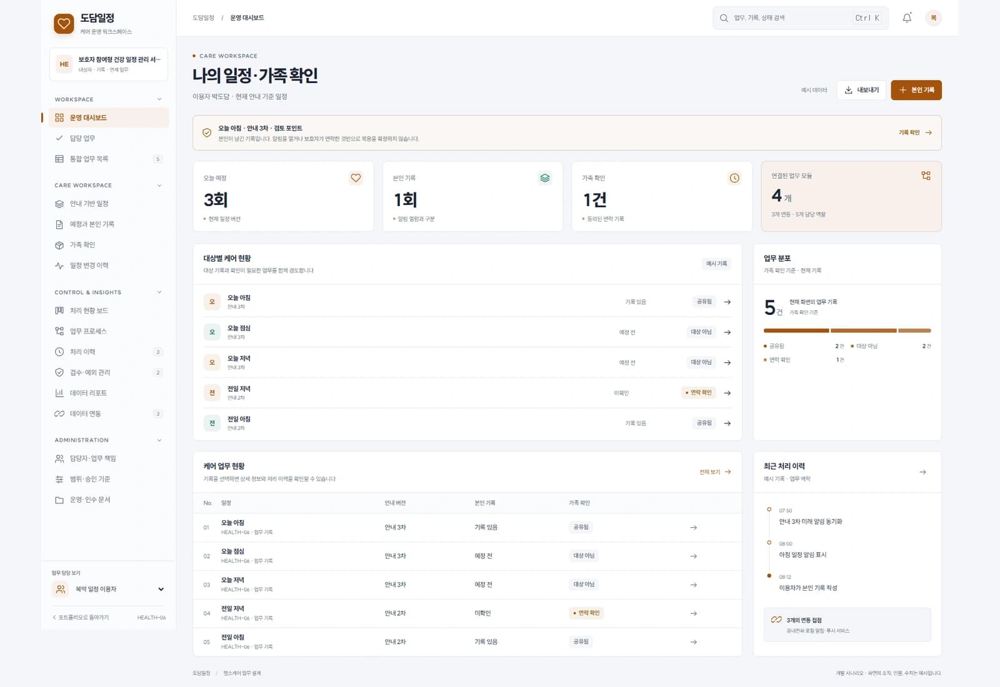The height and width of the screenshot is (687, 1000).
Task: Open the arrow for table row 03 오늘 저녁
Action: [693, 585]
